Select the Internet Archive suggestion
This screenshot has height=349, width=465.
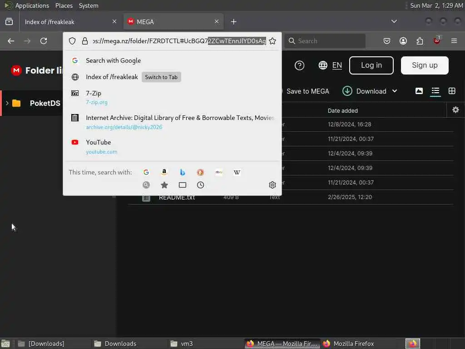point(172,122)
